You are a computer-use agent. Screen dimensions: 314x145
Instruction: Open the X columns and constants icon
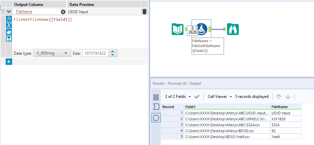(x=9, y=25)
